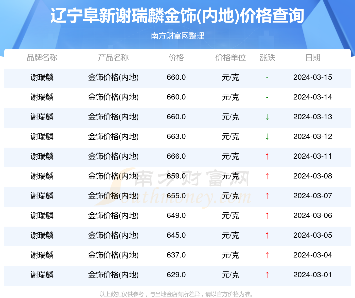Click the dash indicator for 2024-03-15

click(x=267, y=77)
